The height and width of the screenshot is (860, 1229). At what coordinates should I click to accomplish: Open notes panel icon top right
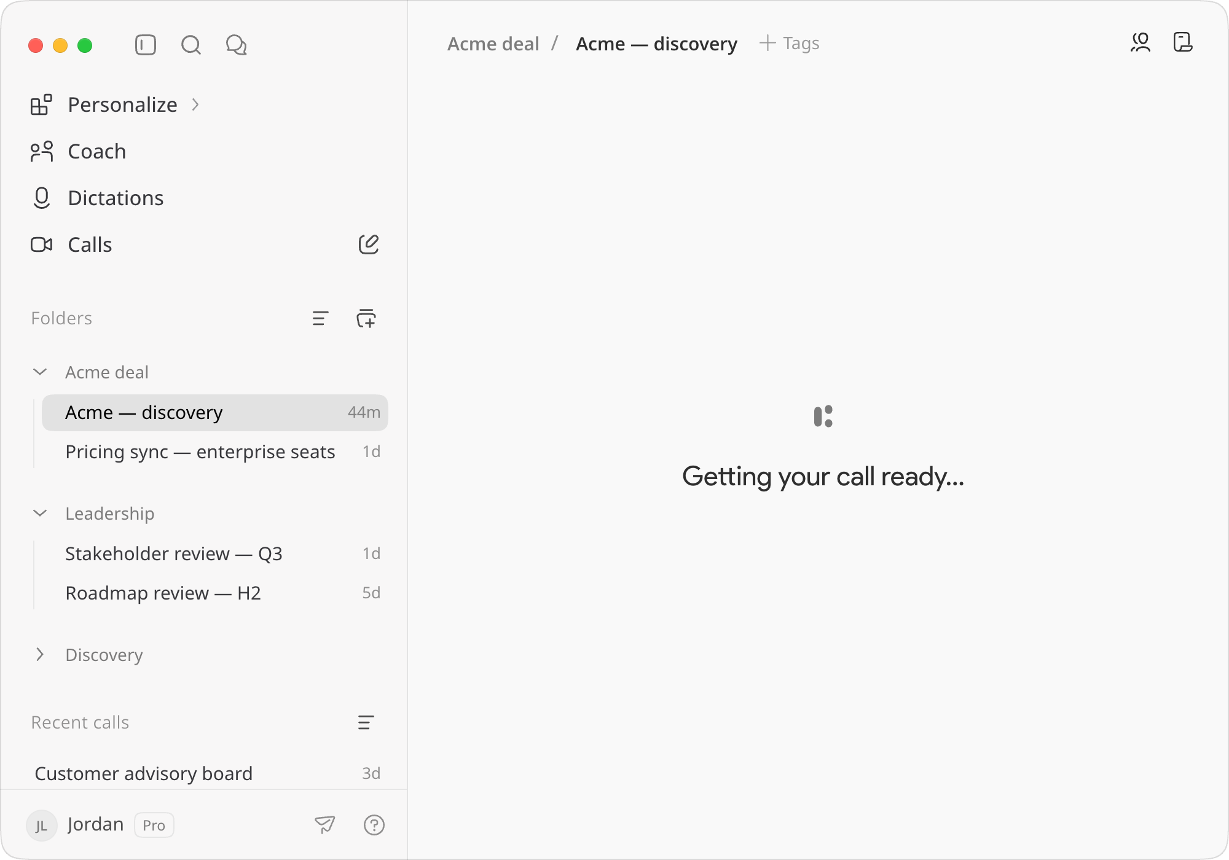(x=1183, y=42)
